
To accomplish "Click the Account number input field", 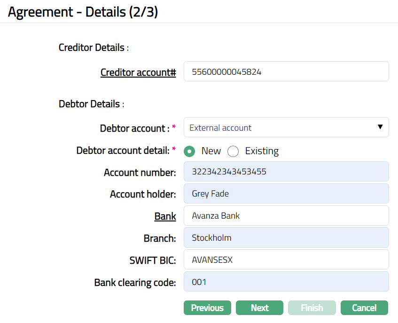I will coord(286,172).
